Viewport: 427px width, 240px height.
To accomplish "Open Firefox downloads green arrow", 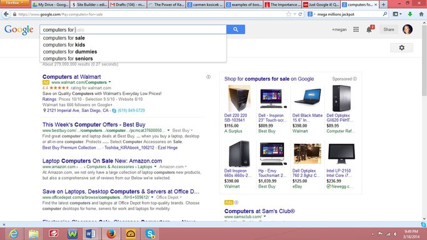I will [x=410, y=14].
